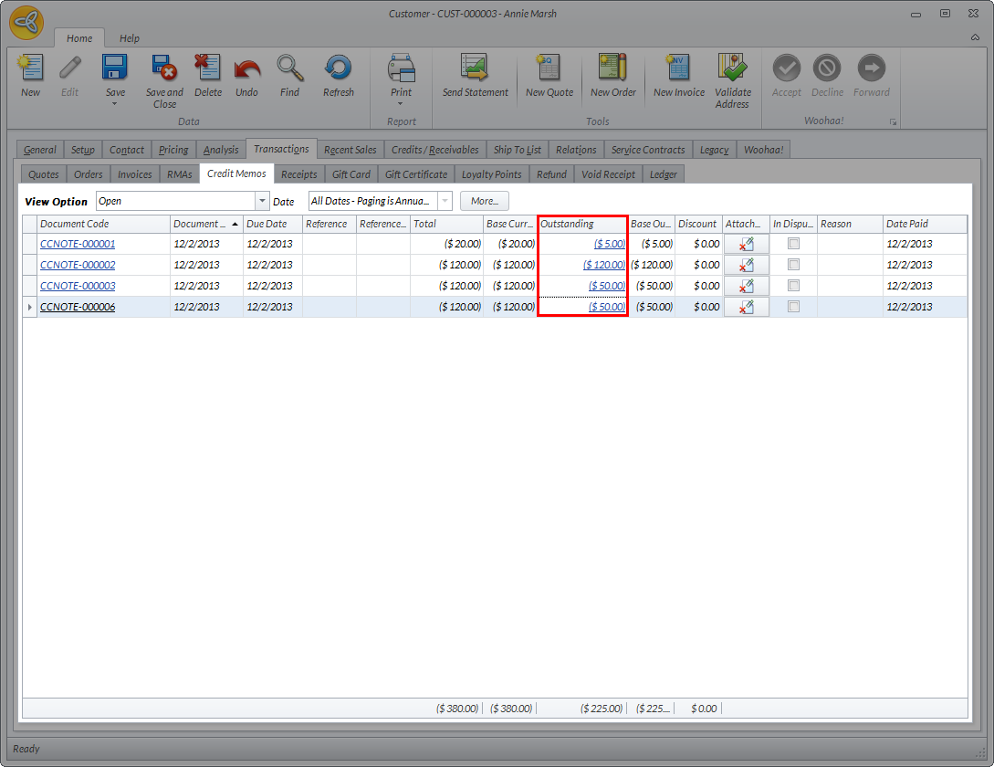Open the Find magnifier tool
This screenshot has height=767, width=994.
(x=289, y=69)
